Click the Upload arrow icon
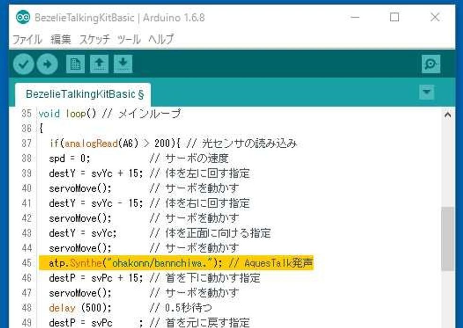Image resolution: width=463 pixels, height=328 pixels. pyautogui.click(x=47, y=64)
